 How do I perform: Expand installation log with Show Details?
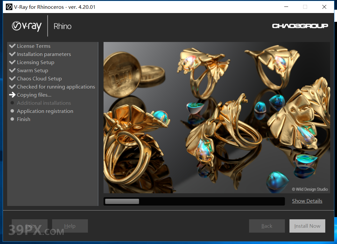click(x=307, y=201)
